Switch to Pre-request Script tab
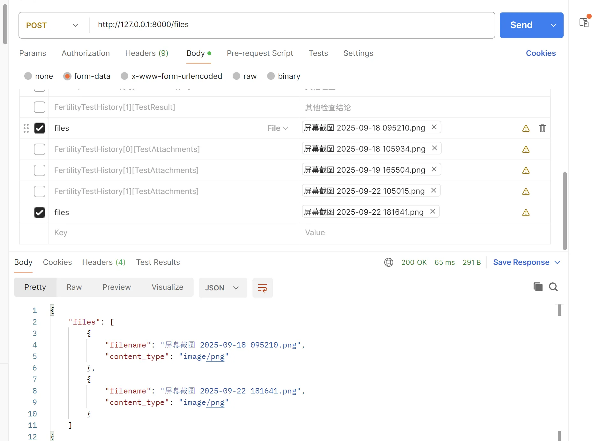Viewport: 592px width, 441px height. 260,53
